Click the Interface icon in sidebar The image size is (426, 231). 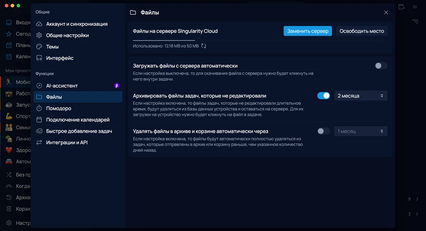click(x=39, y=59)
